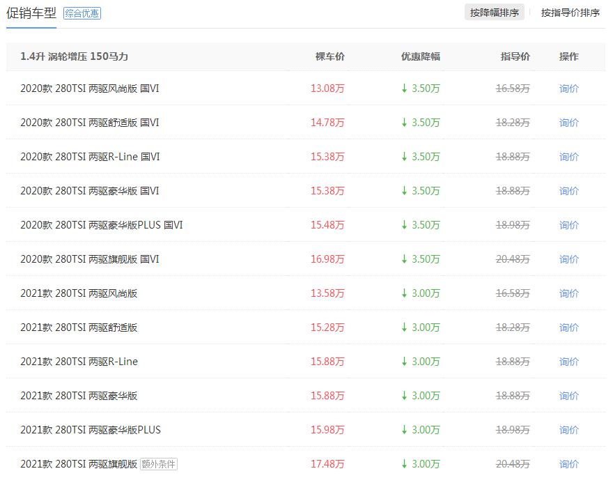Click 询价 for 2021款 两驱旗舰版

pyautogui.click(x=569, y=464)
